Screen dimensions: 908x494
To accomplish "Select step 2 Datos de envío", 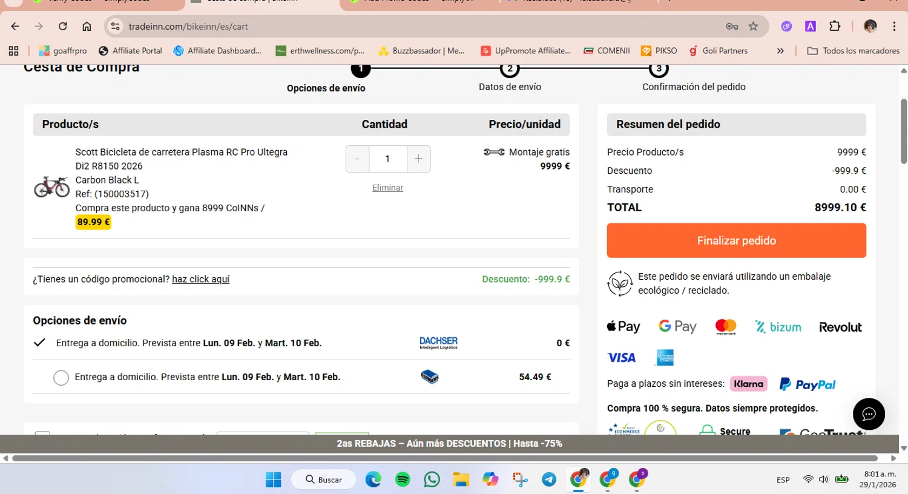I will point(510,68).
